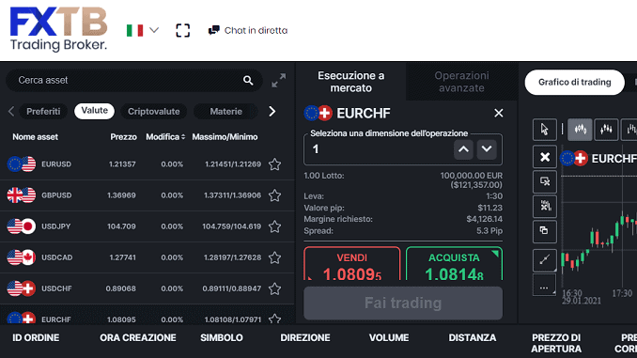Select the second candlestick chart style
This screenshot has height=358, width=637.
tap(606, 130)
